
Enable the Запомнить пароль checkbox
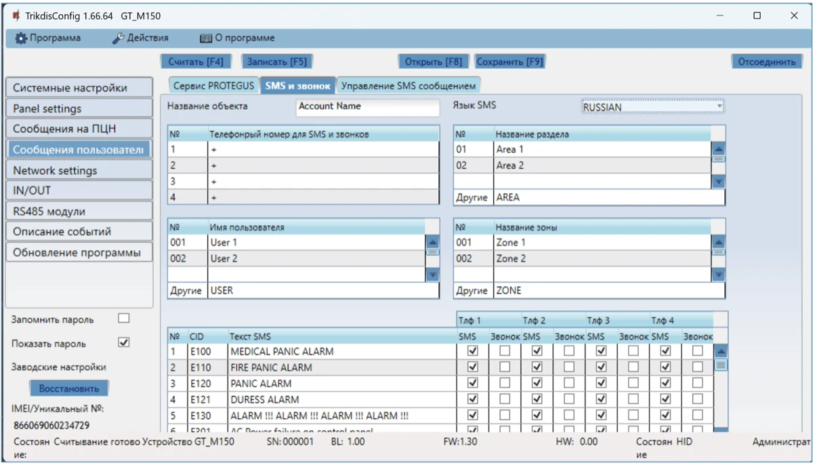123,319
